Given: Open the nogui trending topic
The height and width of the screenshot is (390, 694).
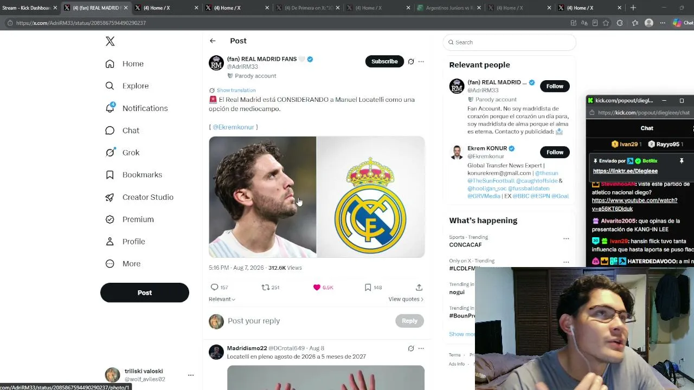Looking at the screenshot, I should [457, 292].
